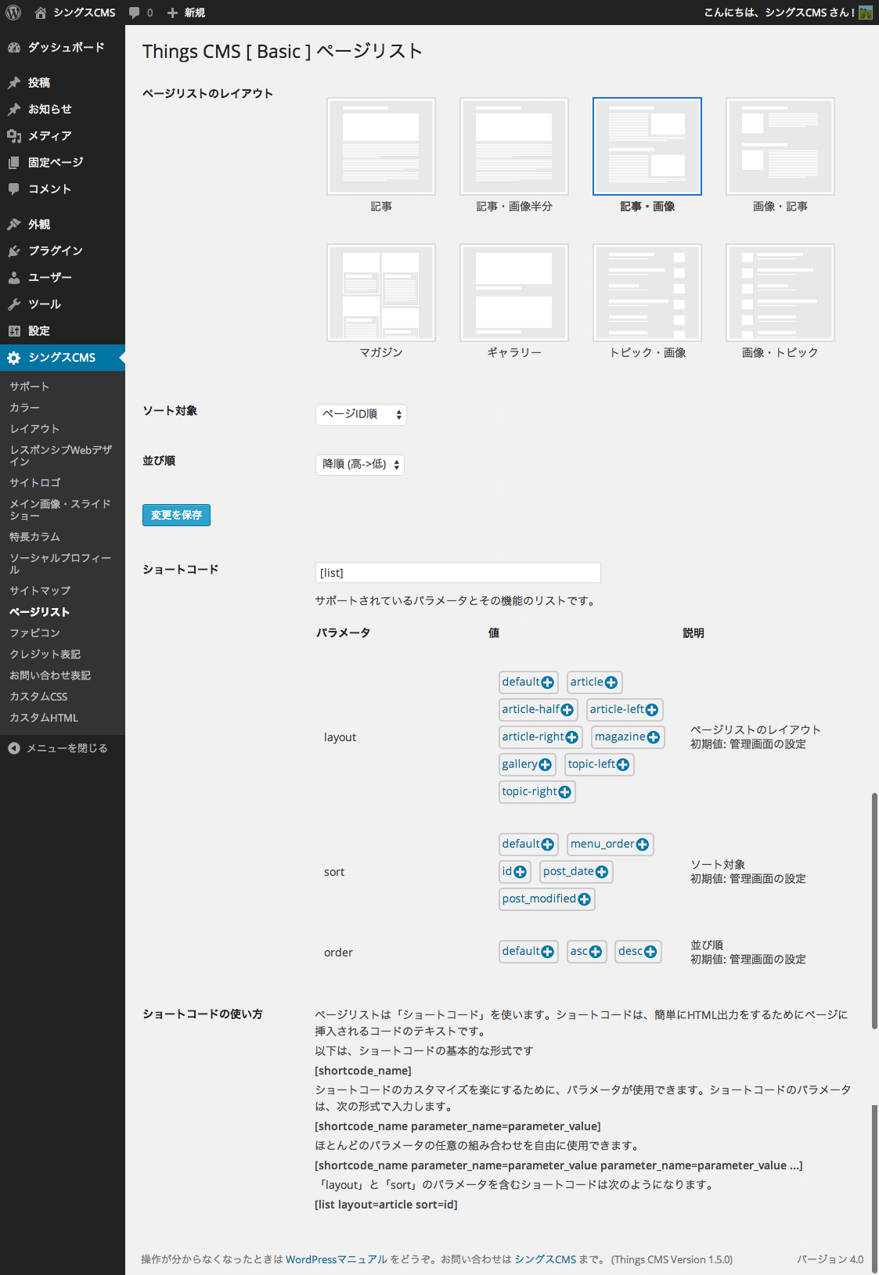Choose the トピック・画像 layout thumbnail
This screenshot has height=1275, width=879.
[647, 293]
